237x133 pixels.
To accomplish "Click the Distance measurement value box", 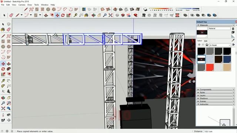I will coord(220,132).
